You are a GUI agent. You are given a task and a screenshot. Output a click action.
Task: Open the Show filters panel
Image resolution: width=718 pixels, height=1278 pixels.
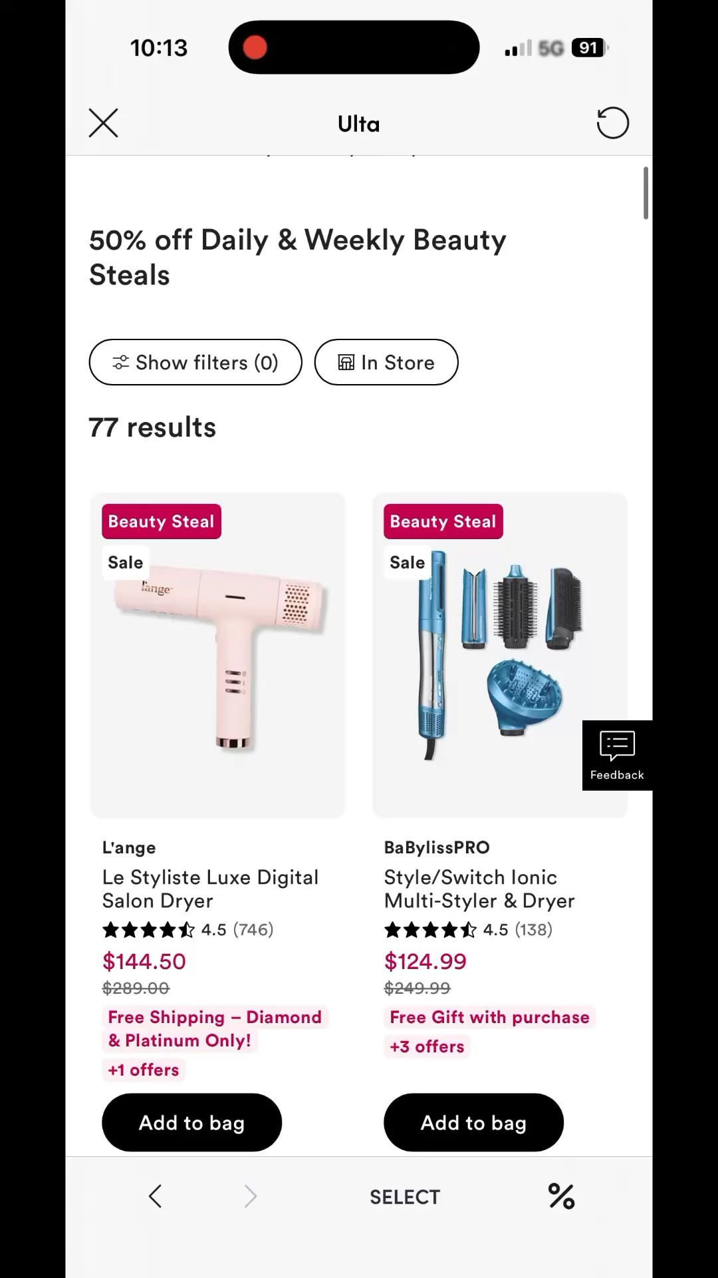[195, 362]
